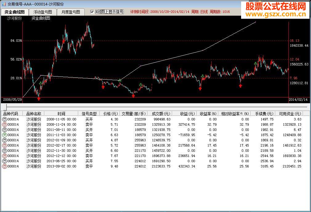The width and height of the screenshot is (311, 212).
Task: Click the price cell 9.48
Action: coord(114,166)
